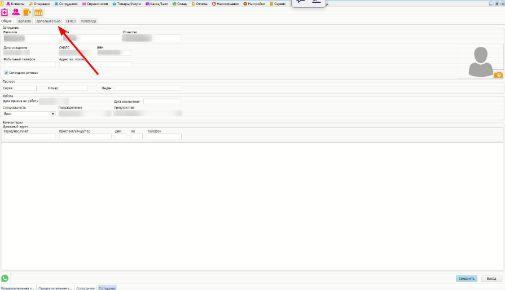Open the ЕГИСЗ tab
The height and width of the screenshot is (290, 505).
pyautogui.click(x=71, y=21)
